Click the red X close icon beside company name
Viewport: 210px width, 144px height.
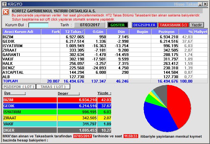point(6,12)
